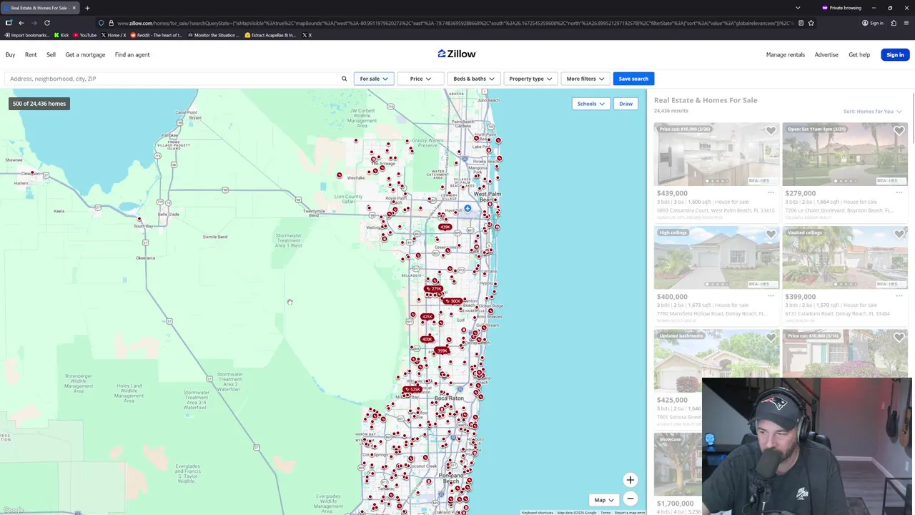Click the site security lock icon

111,23
